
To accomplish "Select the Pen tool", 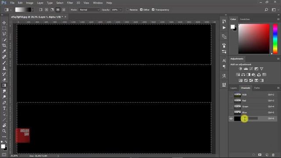I will pos(4,103).
